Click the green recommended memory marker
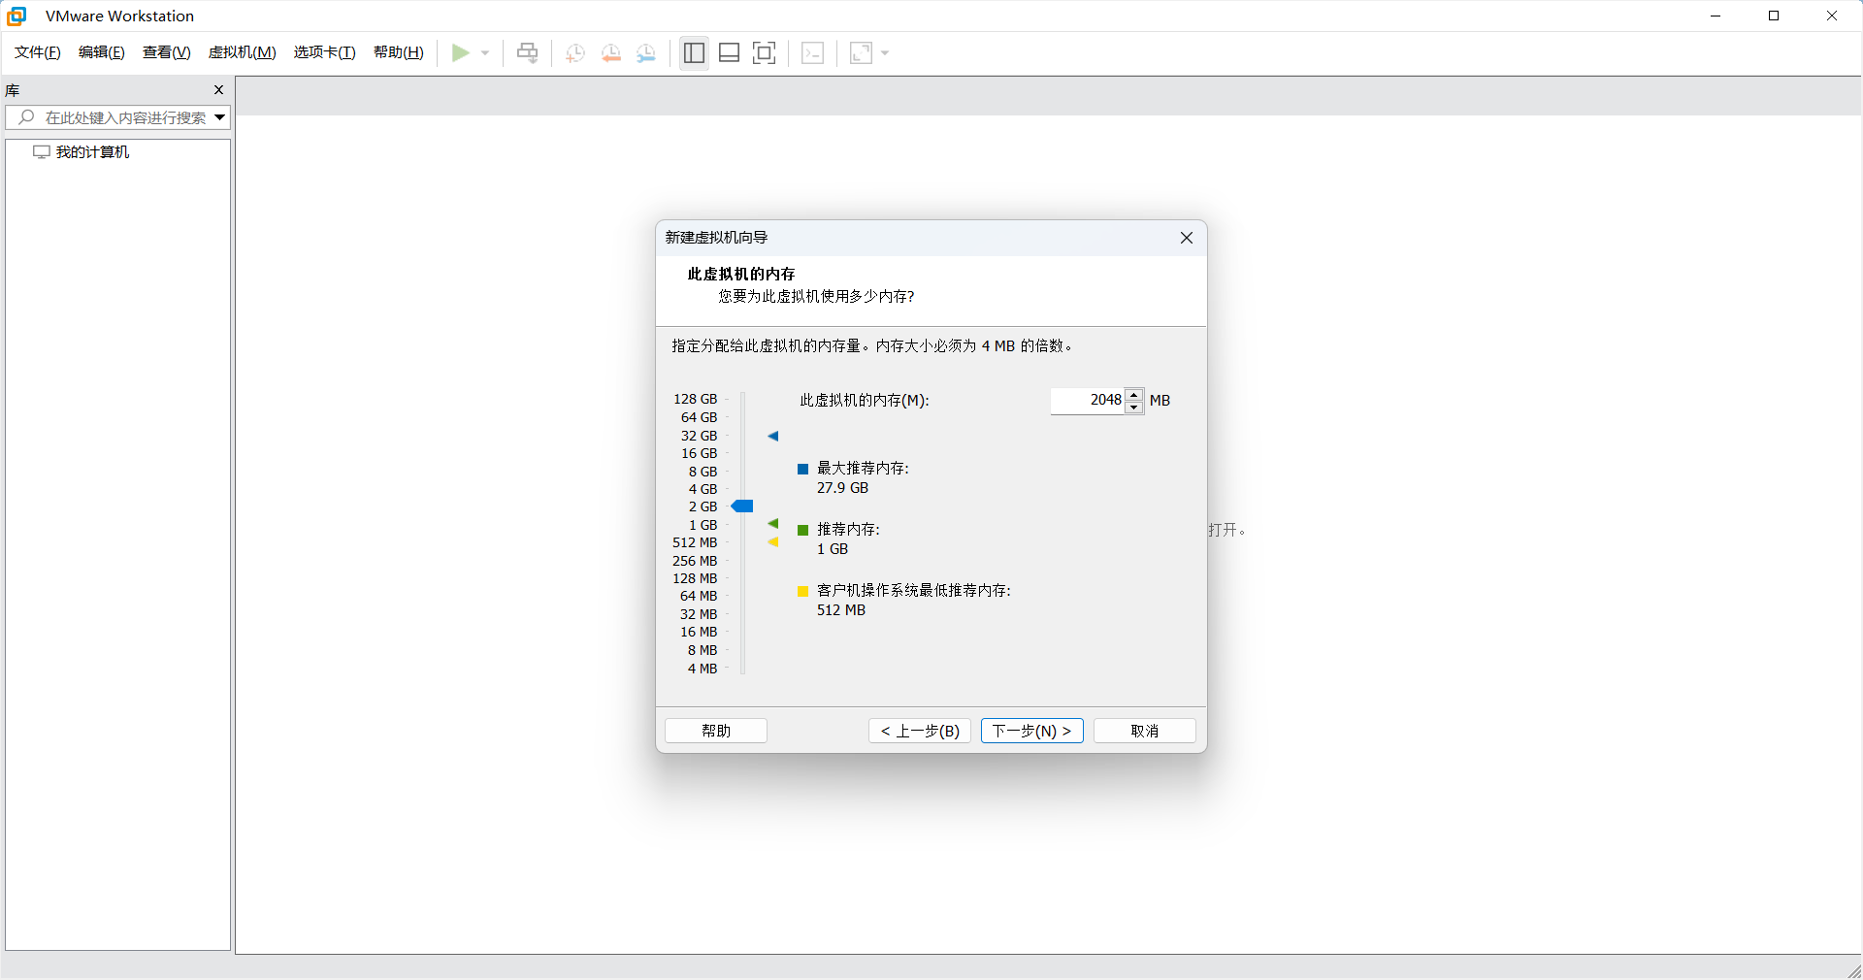This screenshot has height=980, width=1863. pos(773,524)
